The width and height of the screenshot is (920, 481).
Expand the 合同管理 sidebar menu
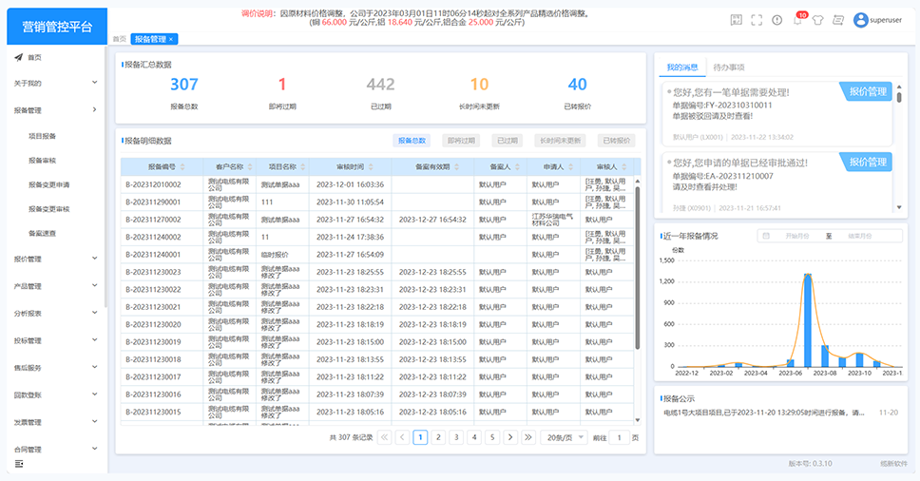(x=56, y=450)
